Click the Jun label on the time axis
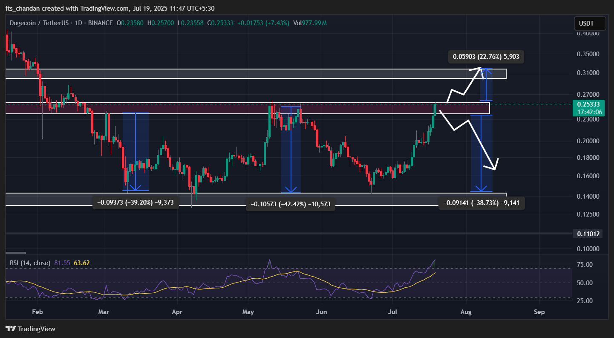Viewport: 614px width, 338px height. pos(322,312)
